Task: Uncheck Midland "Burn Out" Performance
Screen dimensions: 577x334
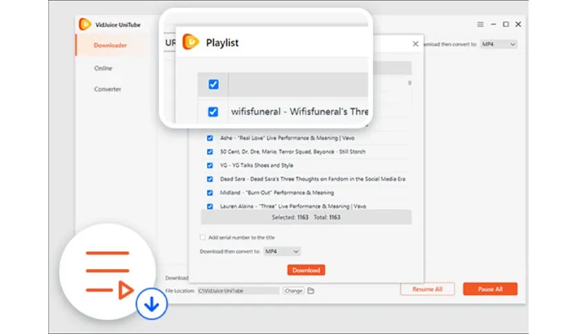Action: 210,193
